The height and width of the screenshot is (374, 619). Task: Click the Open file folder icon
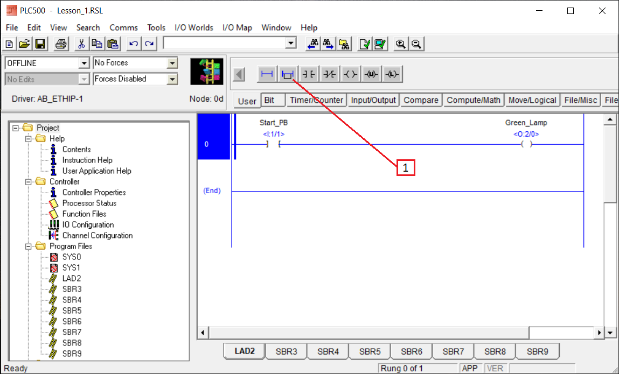point(24,44)
